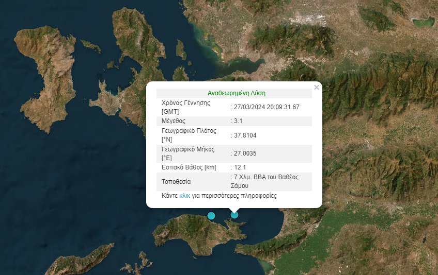The width and height of the screenshot is (438, 275).
Task: Click the location text '7 Χλμ. ΒΒΑ του Βαθέος Σάμου'
Action: (x=265, y=181)
